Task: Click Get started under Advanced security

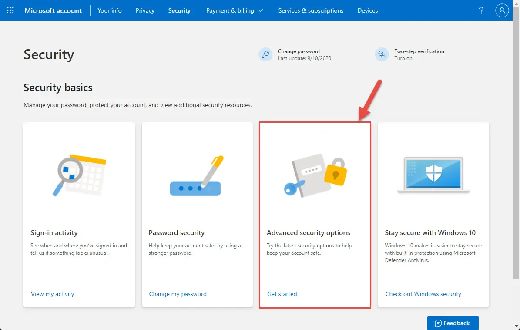Action: [x=282, y=294]
